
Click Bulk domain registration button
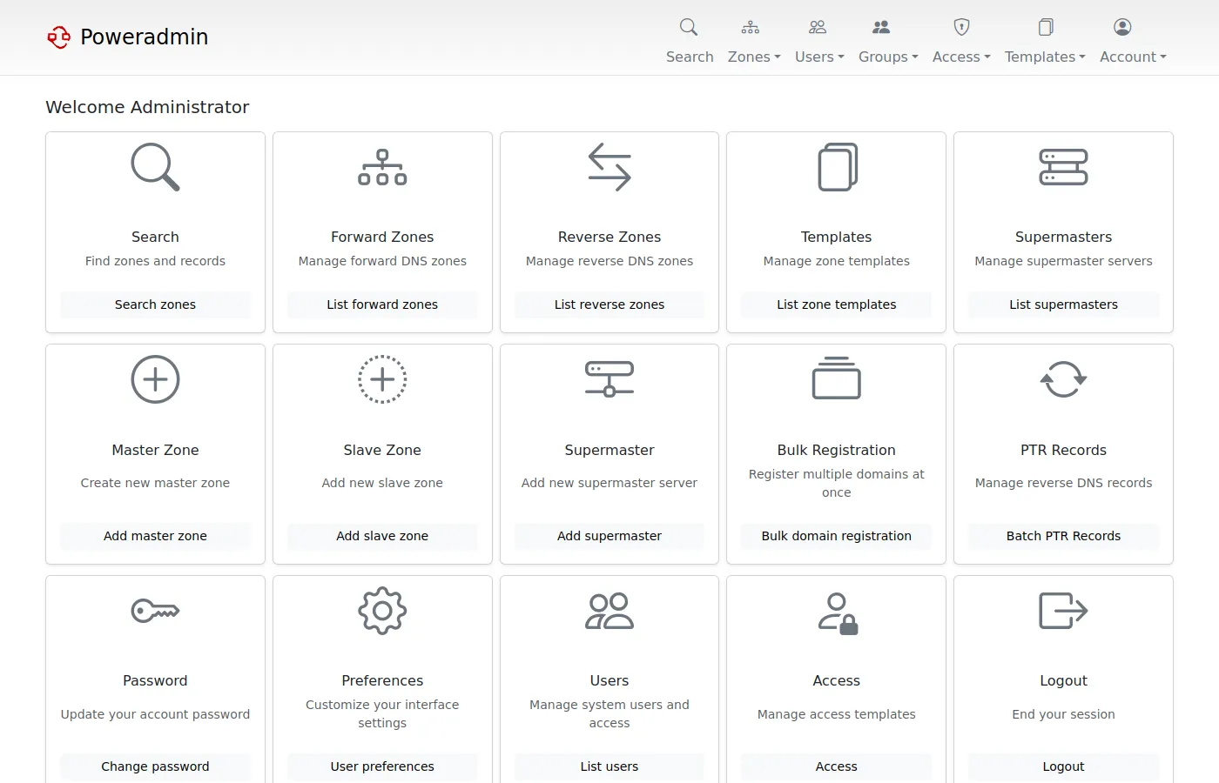(837, 536)
